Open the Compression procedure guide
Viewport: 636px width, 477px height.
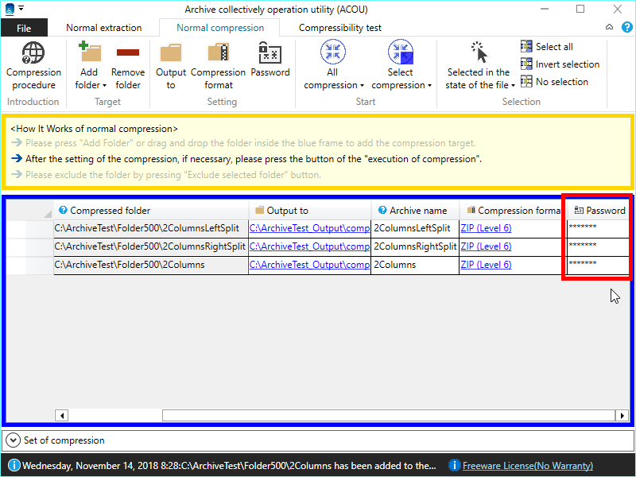pyautogui.click(x=33, y=65)
